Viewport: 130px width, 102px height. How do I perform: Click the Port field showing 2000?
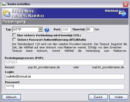point(66,30)
